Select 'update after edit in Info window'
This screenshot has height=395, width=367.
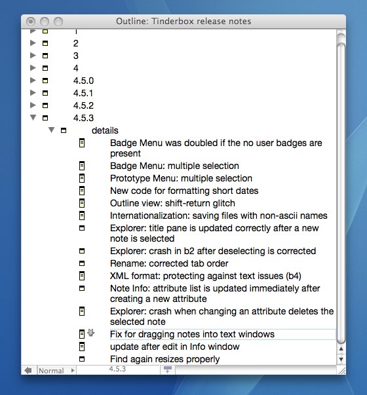pyautogui.click(x=175, y=347)
